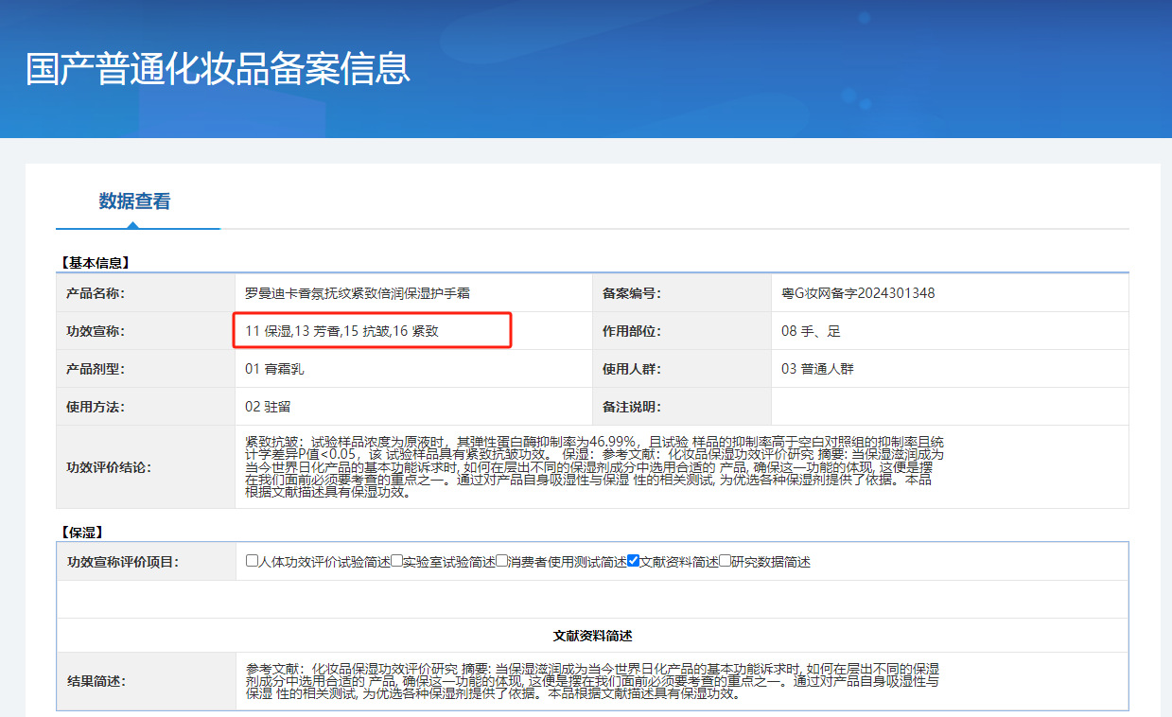Select the 01 膏霜乳 product form value
Viewport: 1172px width, 717px height.
pyautogui.click(x=274, y=369)
